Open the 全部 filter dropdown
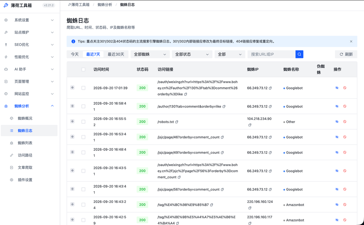364x225 pixels. [x=230, y=54]
